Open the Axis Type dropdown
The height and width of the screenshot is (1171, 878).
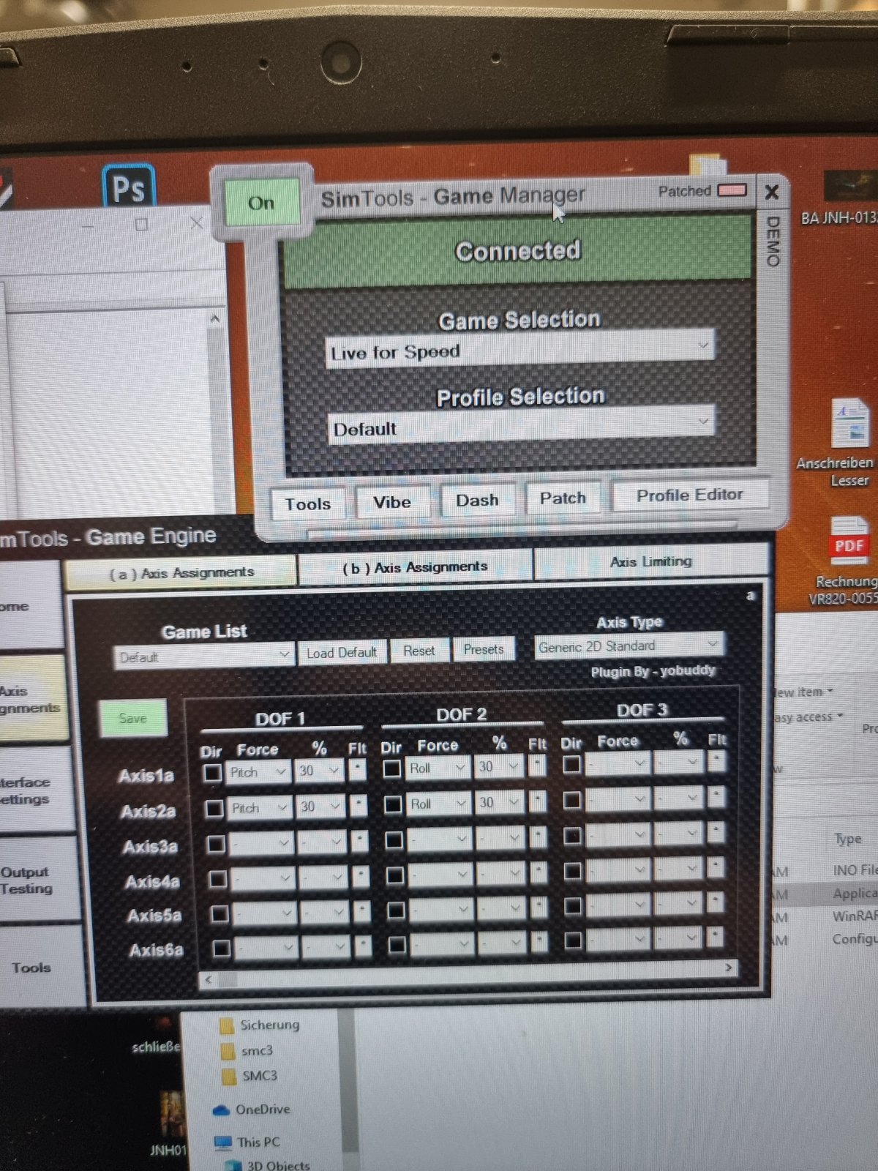[x=629, y=646]
